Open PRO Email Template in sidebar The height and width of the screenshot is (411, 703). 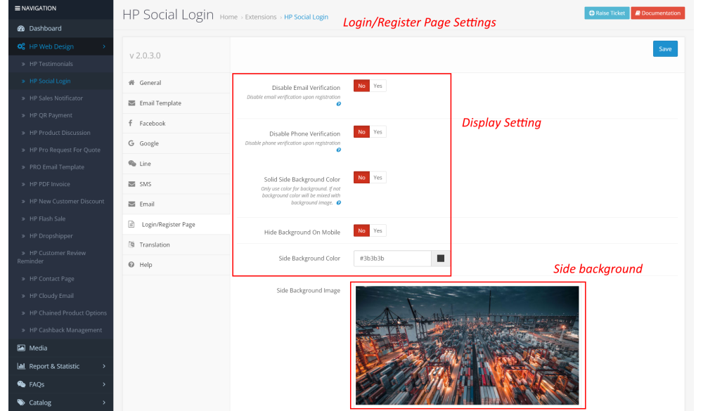57,167
